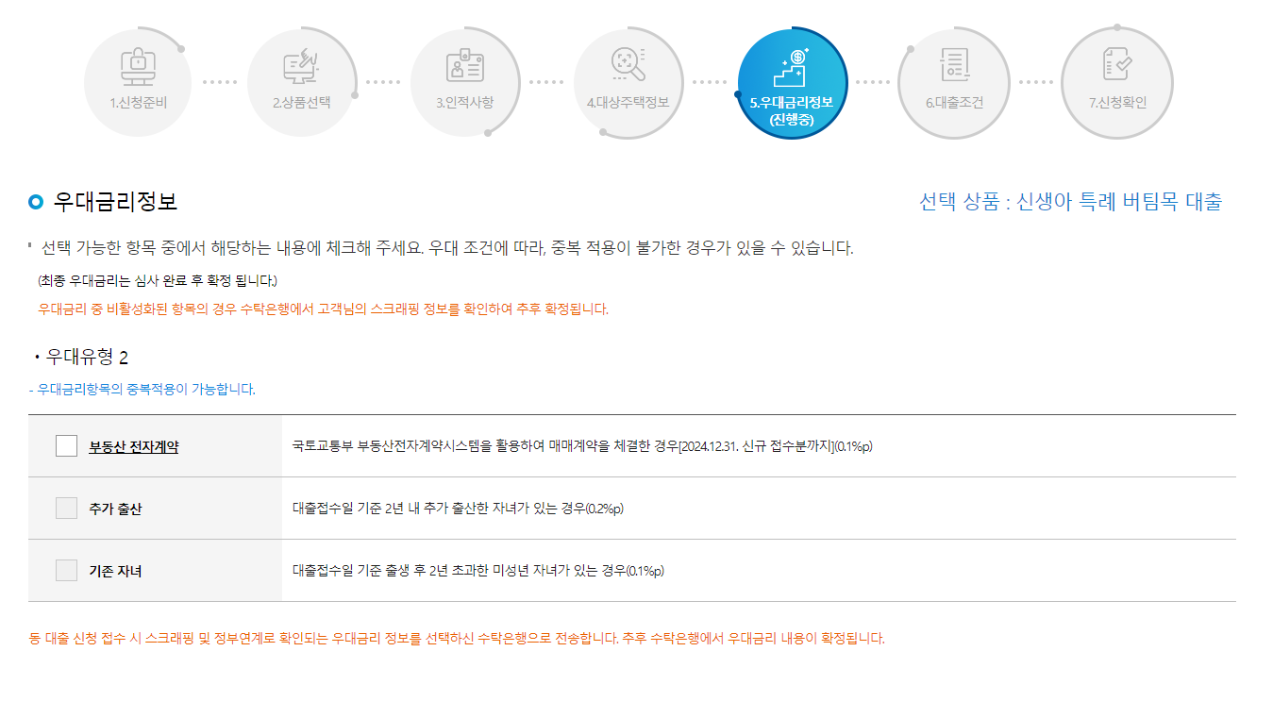Click the 기존 자녀 label
The image size is (1273, 718).
pyautogui.click(x=115, y=571)
